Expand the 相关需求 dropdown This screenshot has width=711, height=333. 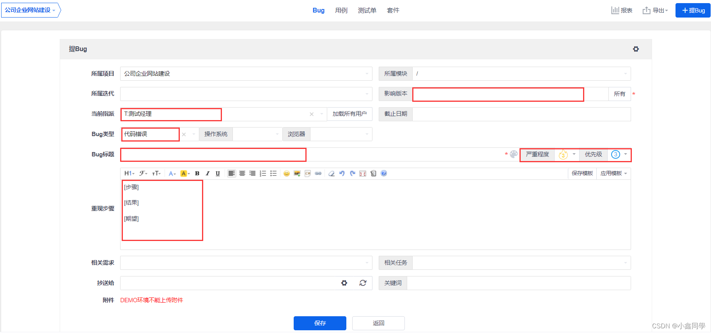[246, 263]
